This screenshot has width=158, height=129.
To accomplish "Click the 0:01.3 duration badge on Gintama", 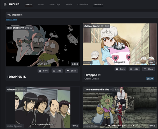I will [75, 126].
